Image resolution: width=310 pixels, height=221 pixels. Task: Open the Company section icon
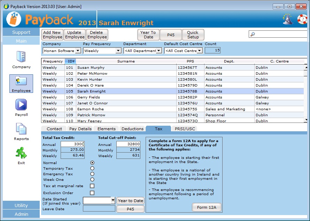(21, 57)
